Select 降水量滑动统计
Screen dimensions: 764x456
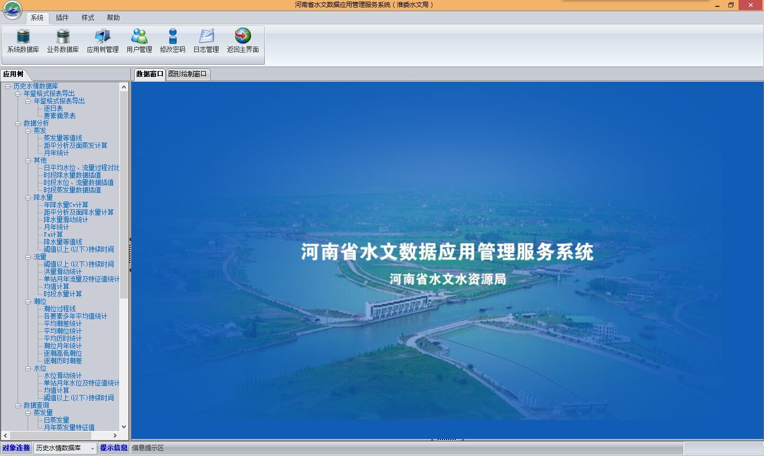[x=66, y=220]
